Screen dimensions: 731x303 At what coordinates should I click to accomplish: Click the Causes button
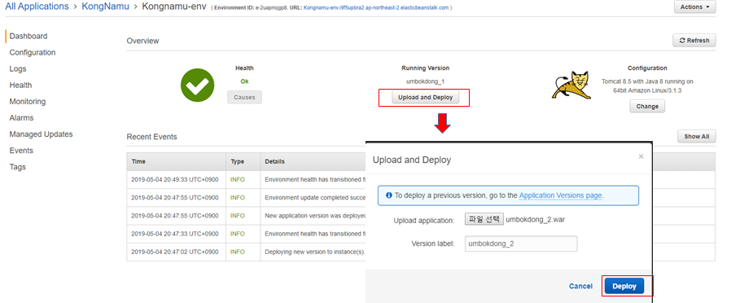pos(245,97)
